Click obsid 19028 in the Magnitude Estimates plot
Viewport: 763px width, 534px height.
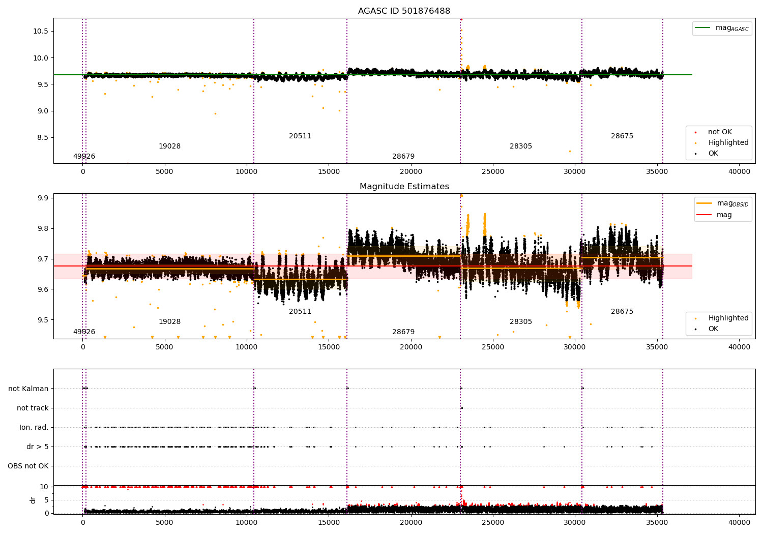click(169, 322)
